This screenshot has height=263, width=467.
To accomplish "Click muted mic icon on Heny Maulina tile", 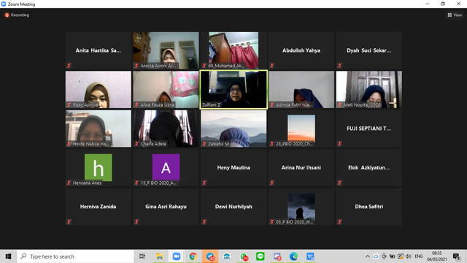I will [x=204, y=183].
